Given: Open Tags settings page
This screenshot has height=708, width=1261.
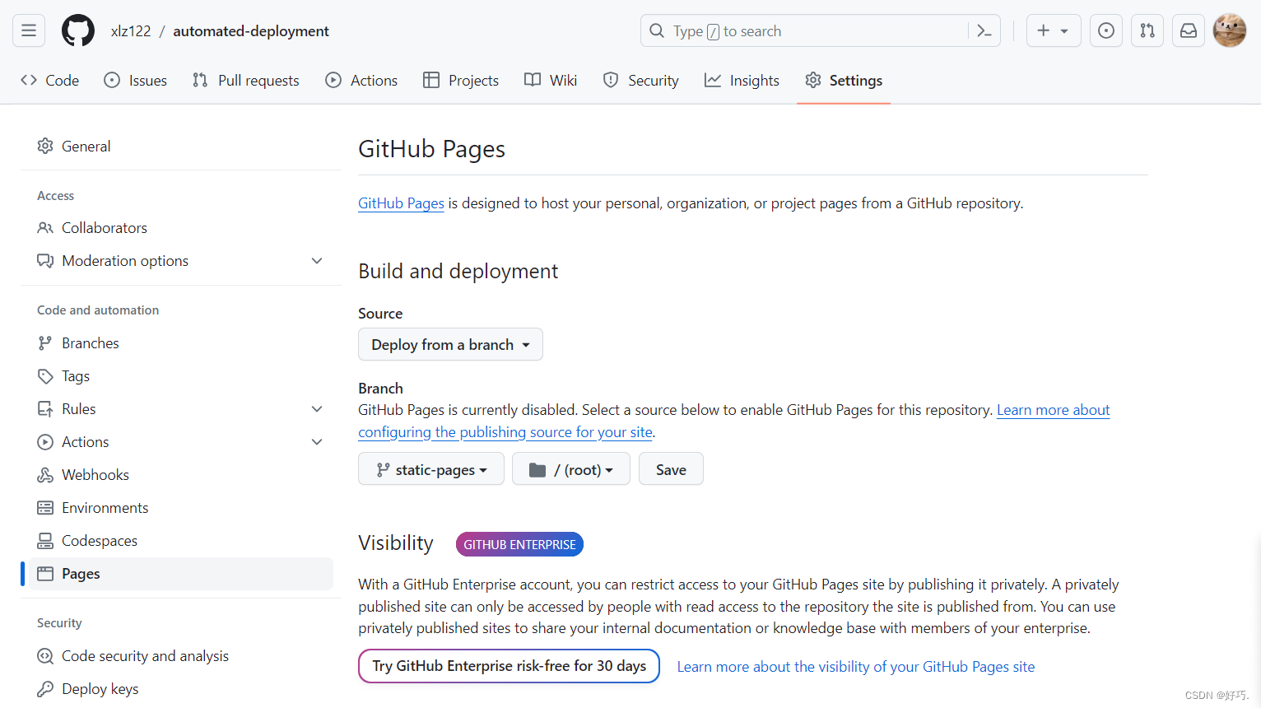Looking at the screenshot, I should pyautogui.click(x=181, y=376).
